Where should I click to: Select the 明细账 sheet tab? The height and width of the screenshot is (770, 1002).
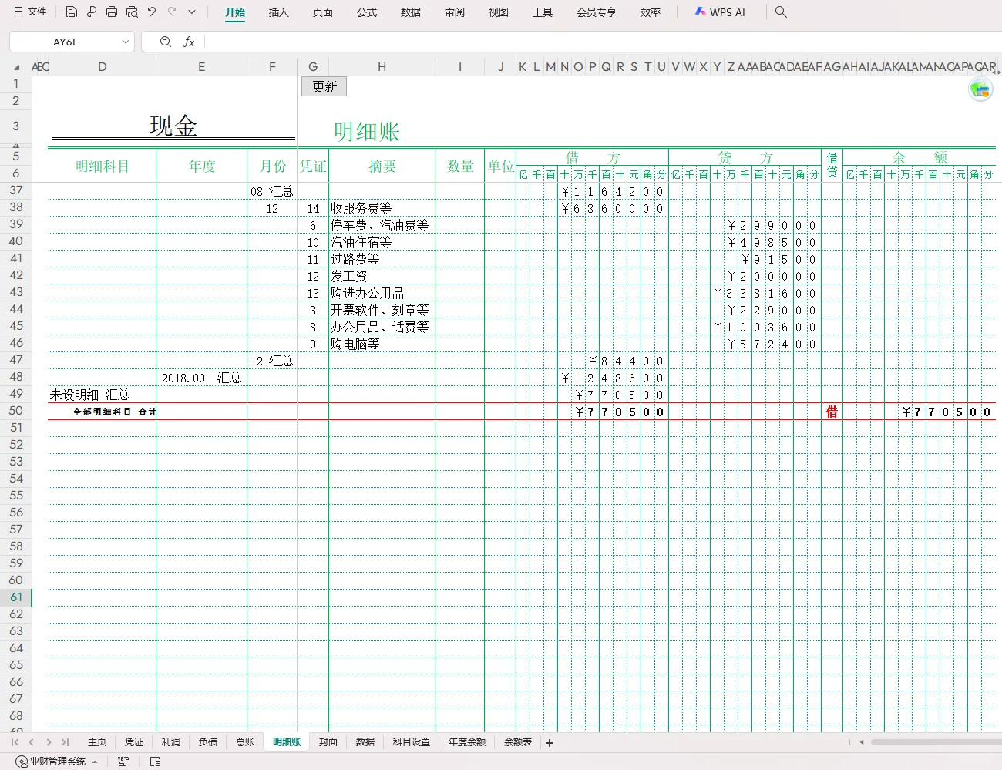pos(287,742)
